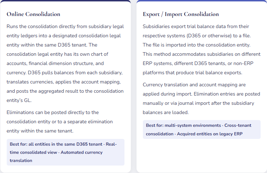Click the blue top border of the Export/Import card
This screenshot has height=173, width=267.
point(201,1)
